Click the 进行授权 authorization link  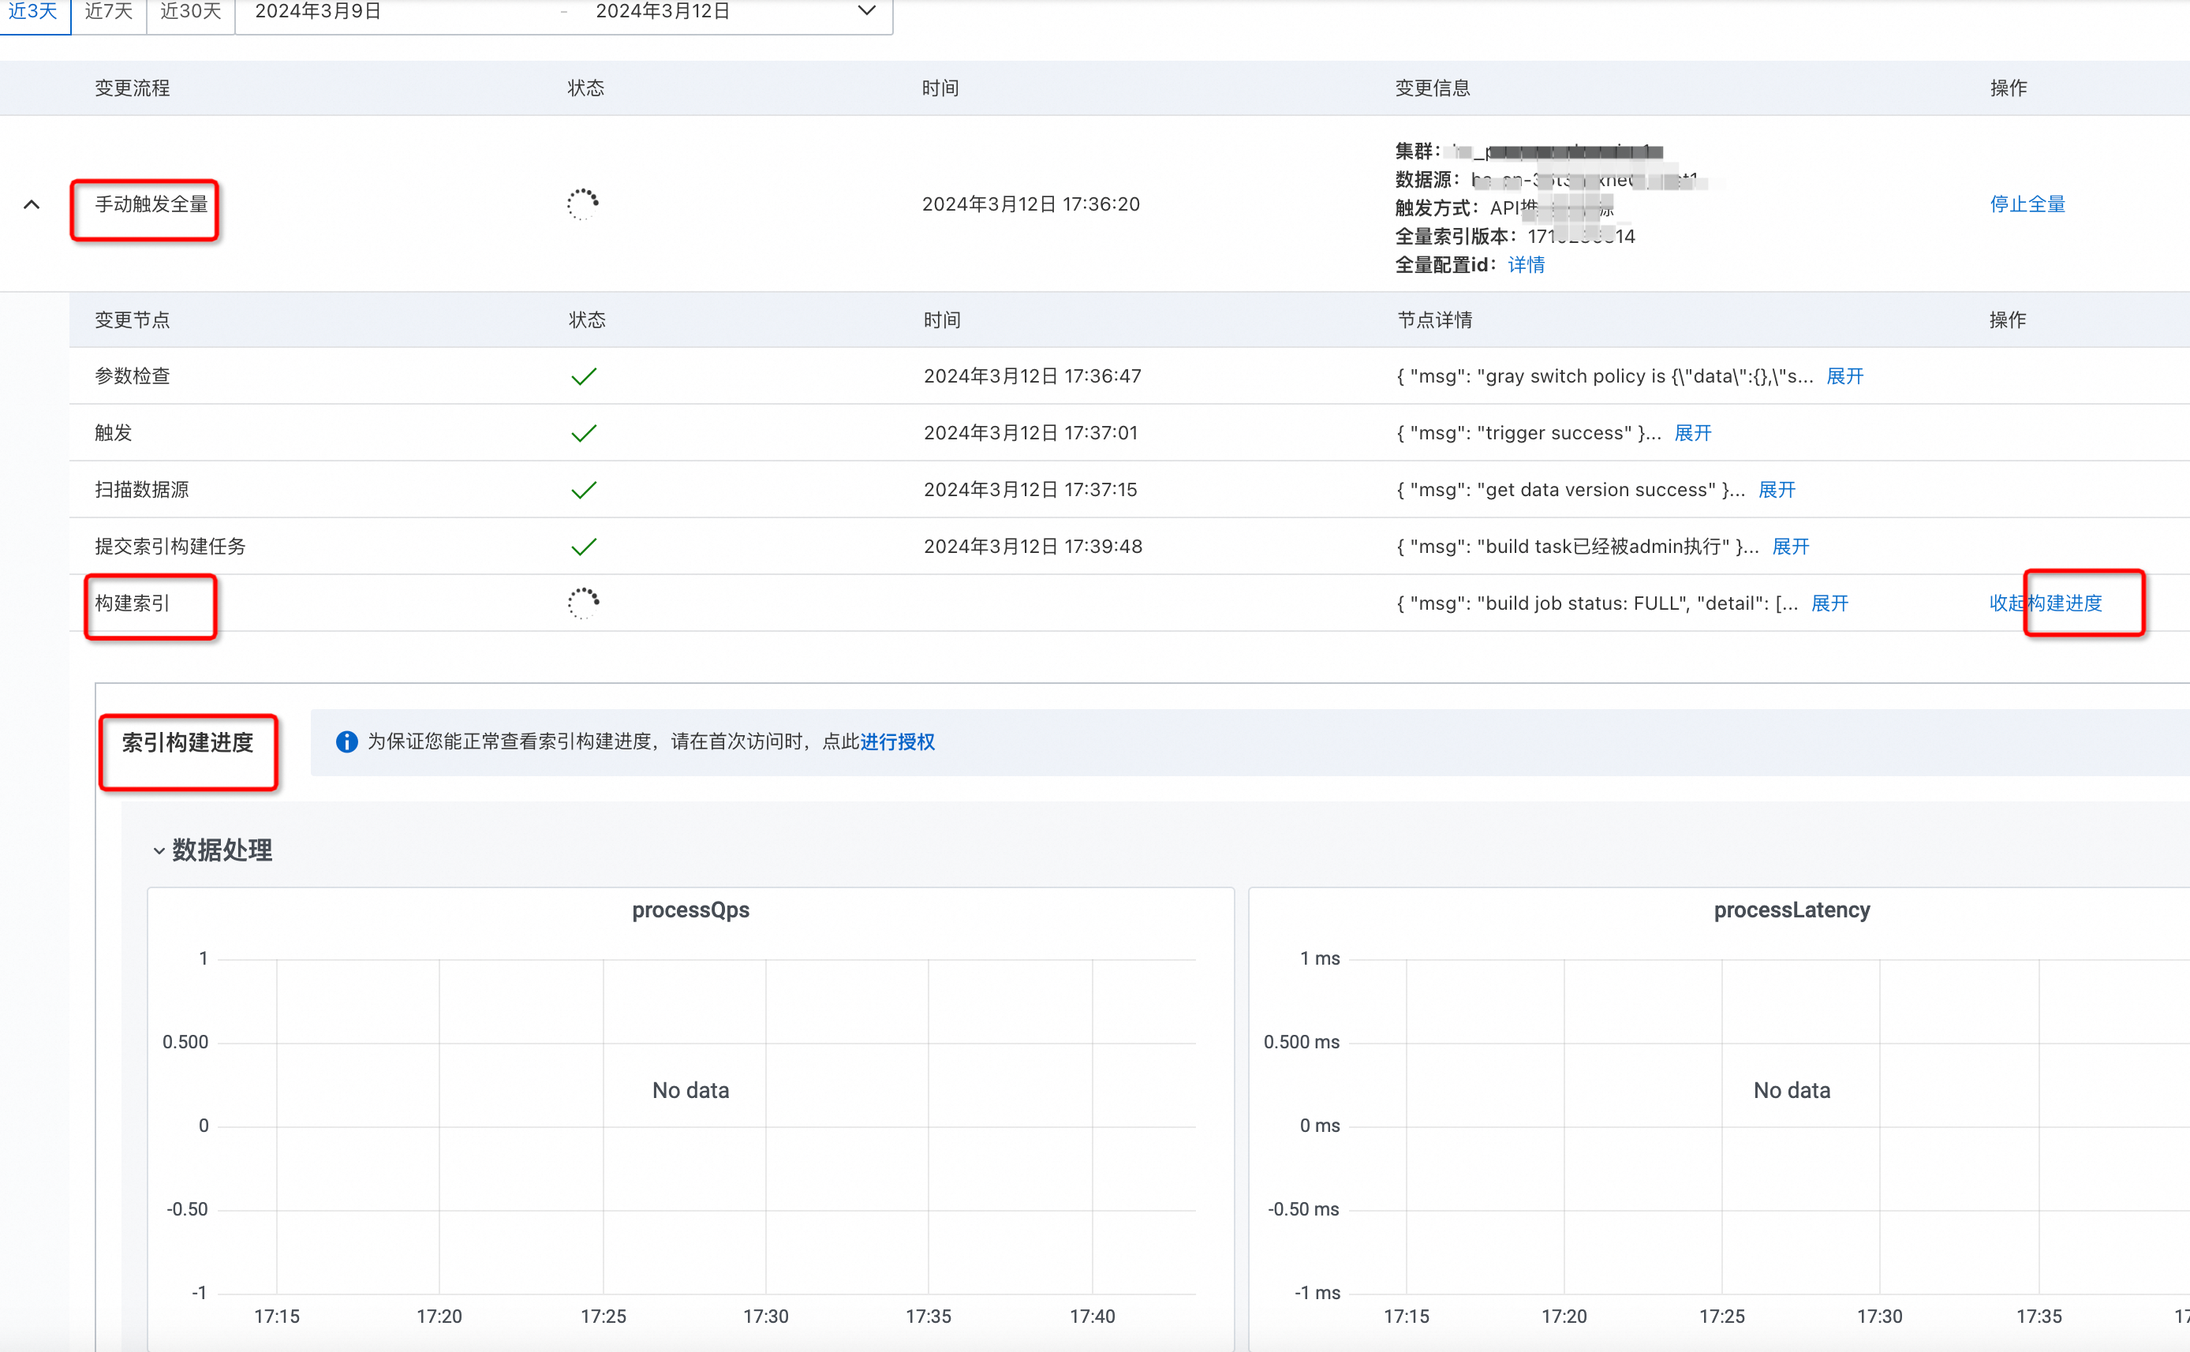click(x=897, y=742)
